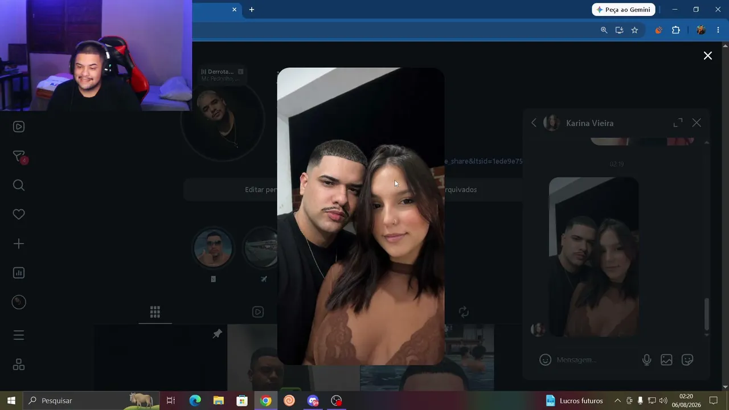
Task: Open the pinned post thumbnail
Action: tap(161, 358)
